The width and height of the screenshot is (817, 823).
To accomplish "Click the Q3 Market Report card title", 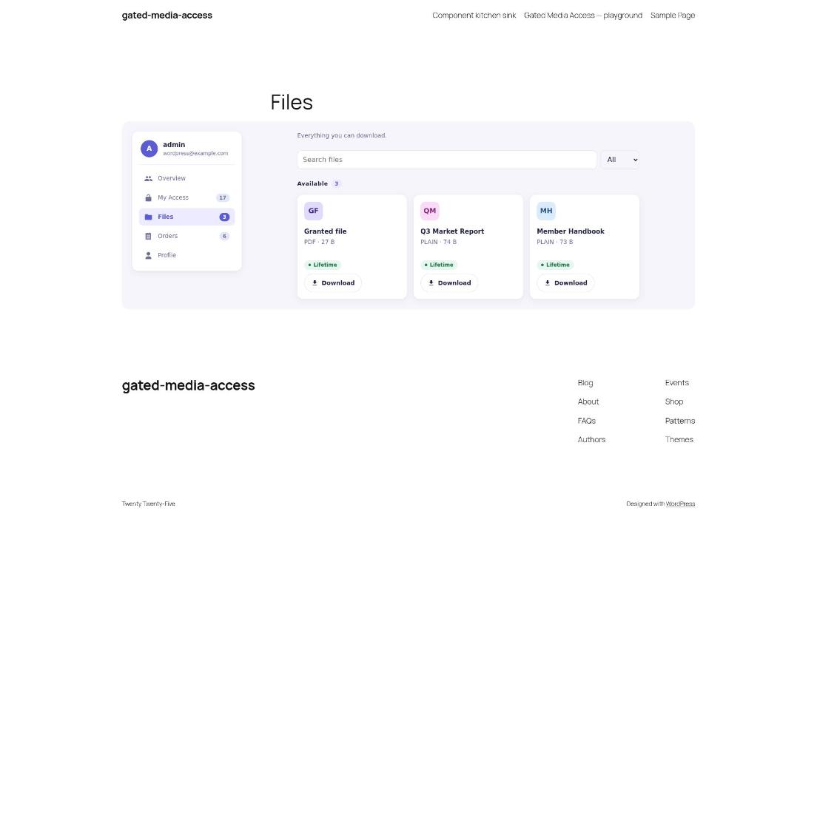I will coord(452,231).
